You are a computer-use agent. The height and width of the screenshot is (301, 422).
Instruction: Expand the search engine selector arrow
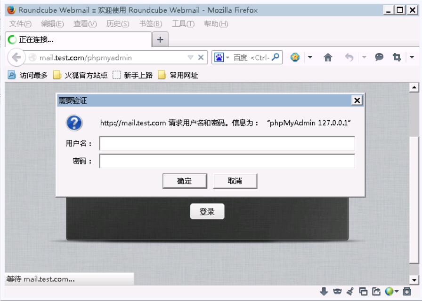(x=227, y=57)
